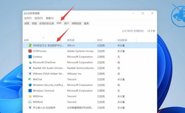The image size is (185, 113).
Task: Click the 上次 BIOS 所用时间 label
Action: click(x=133, y=31)
